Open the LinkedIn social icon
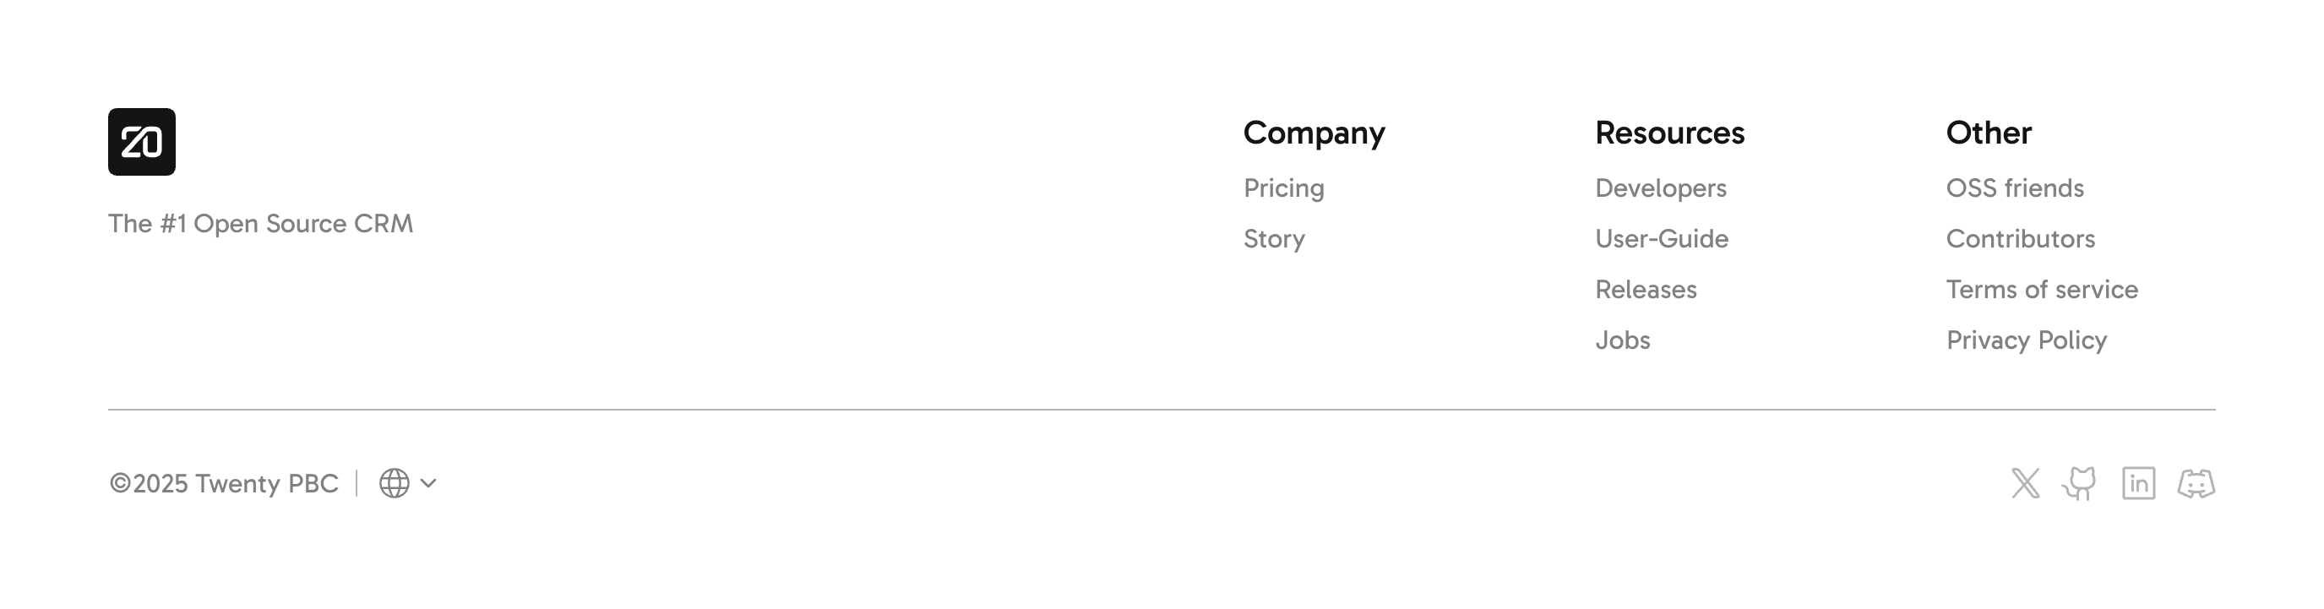Screen dimensions: 2324x609 point(2138,484)
